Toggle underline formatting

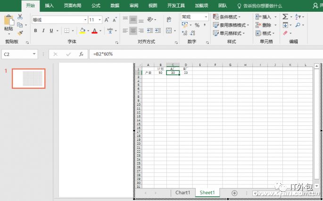51,31
